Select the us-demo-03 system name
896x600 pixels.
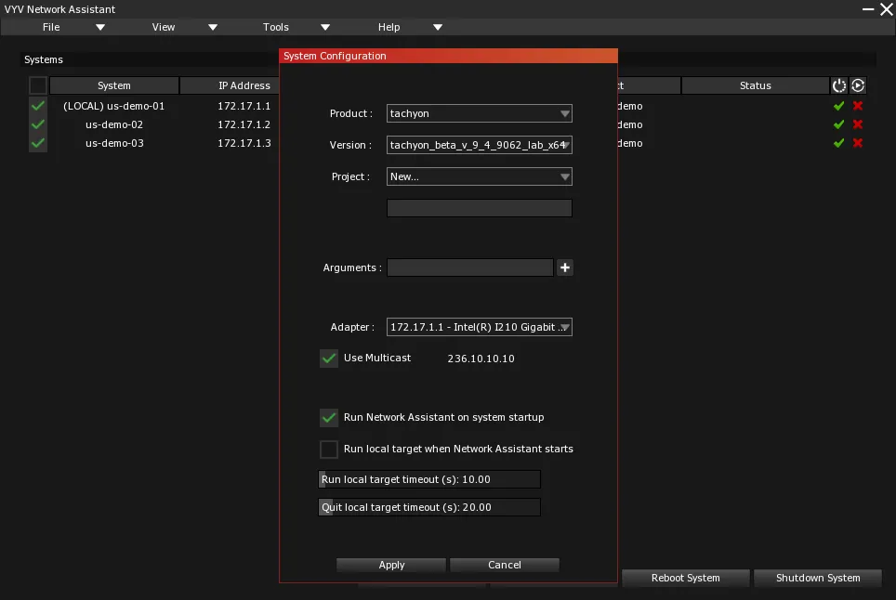(x=114, y=143)
